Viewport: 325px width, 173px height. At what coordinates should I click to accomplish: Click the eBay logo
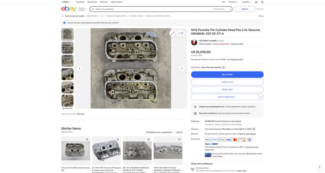pos(68,9)
